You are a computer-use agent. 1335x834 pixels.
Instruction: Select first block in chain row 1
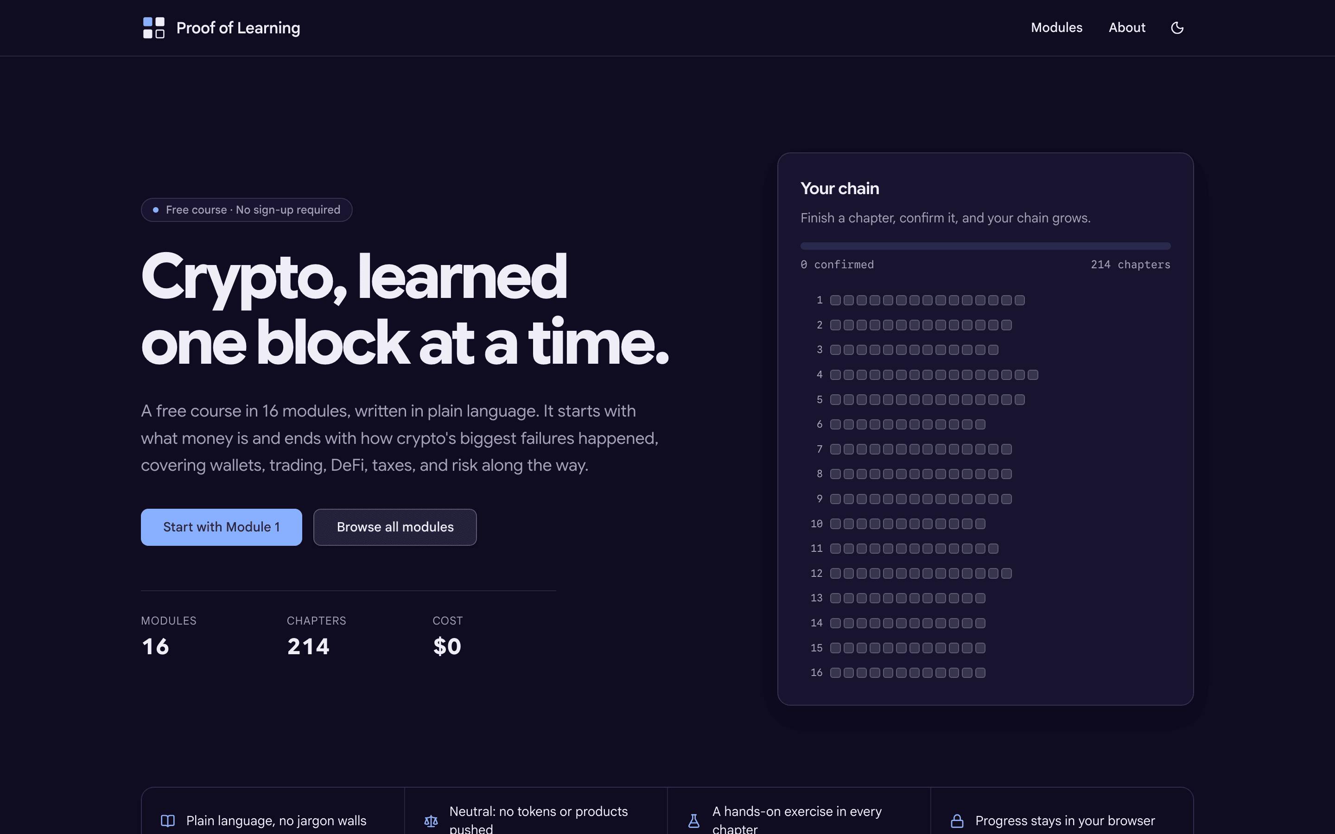pyautogui.click(x=835, y=300)
